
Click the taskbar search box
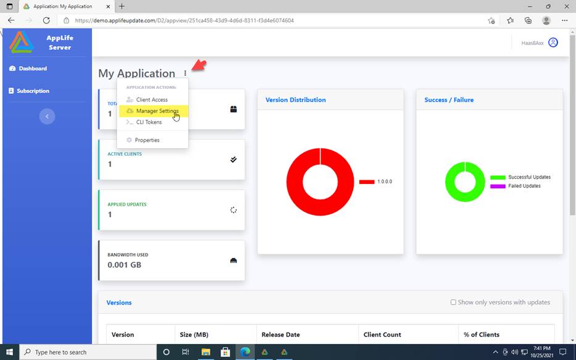click(88, 352)
